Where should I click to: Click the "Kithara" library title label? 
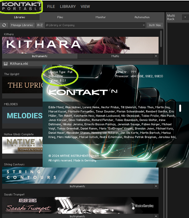9,34
